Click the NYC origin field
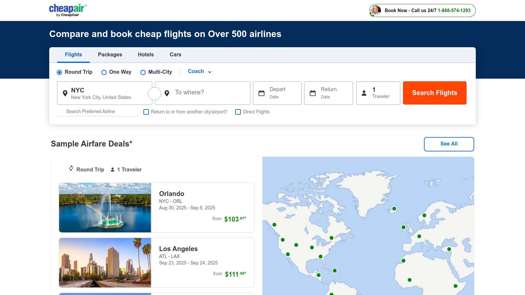 click(105, 93)
